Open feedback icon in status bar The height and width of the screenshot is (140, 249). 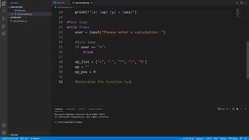click(x=241, y=138)
